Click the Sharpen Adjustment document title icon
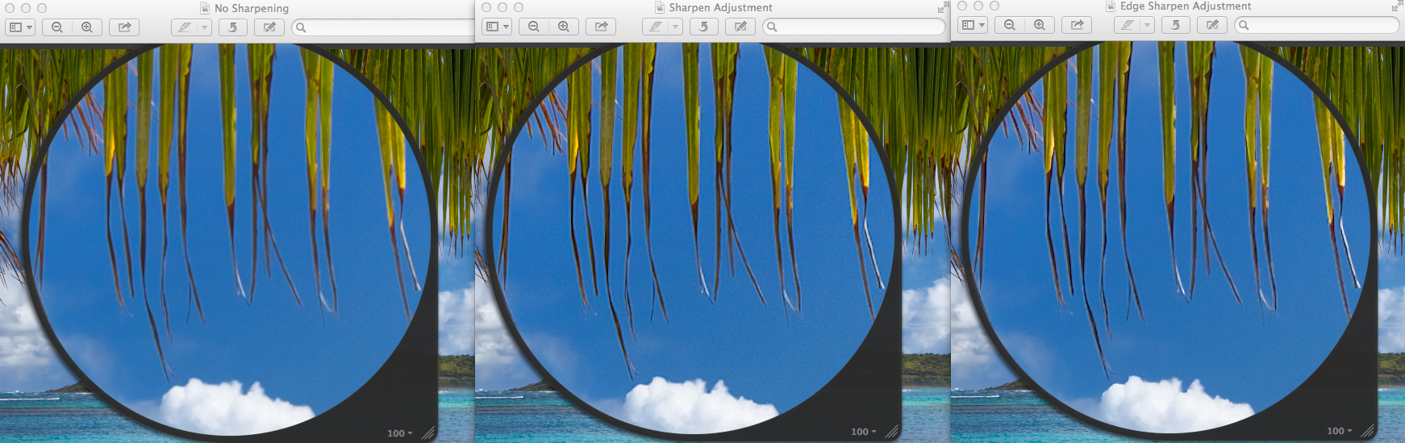Image resolution: width=1405 pixels, height=443 pixels. coord(660,7)
